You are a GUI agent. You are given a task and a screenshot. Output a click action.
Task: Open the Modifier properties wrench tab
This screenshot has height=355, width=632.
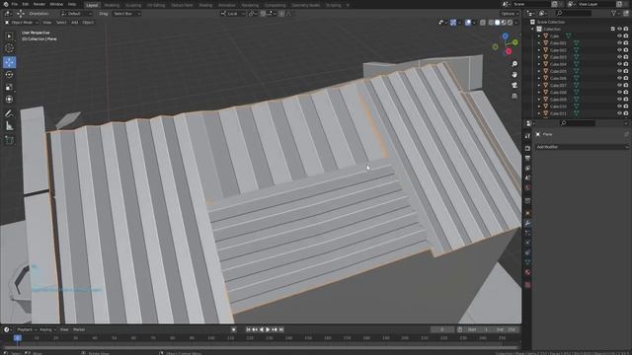tap(527, 223)
